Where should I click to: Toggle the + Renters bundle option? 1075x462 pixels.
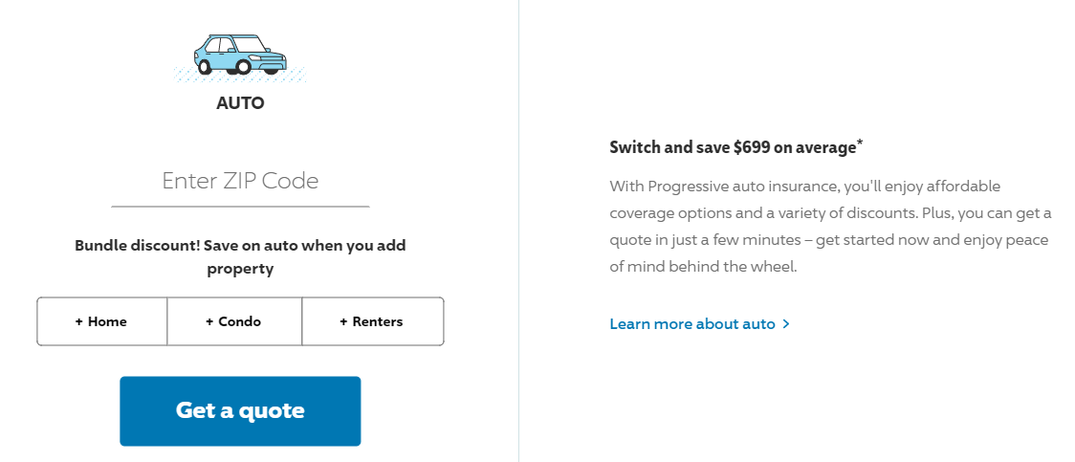click(372, 321)
